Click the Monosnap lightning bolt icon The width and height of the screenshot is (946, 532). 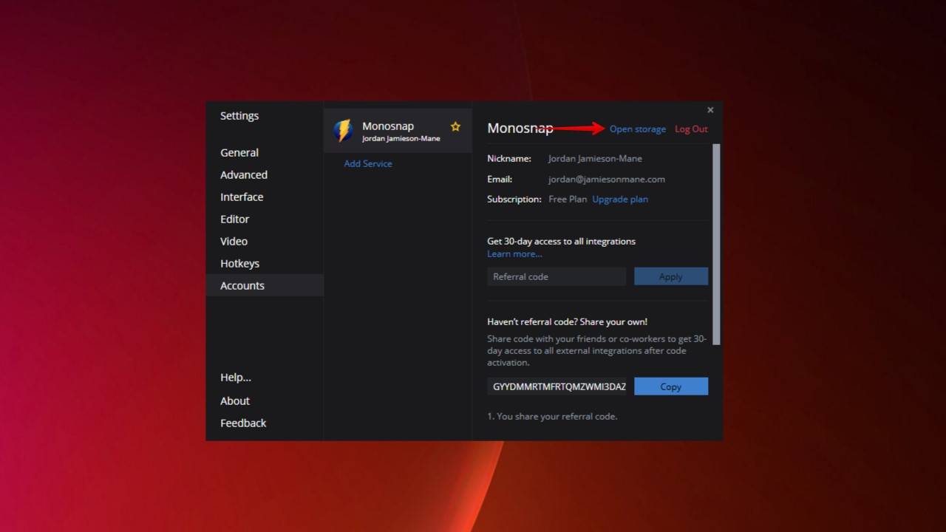[343, 131]
